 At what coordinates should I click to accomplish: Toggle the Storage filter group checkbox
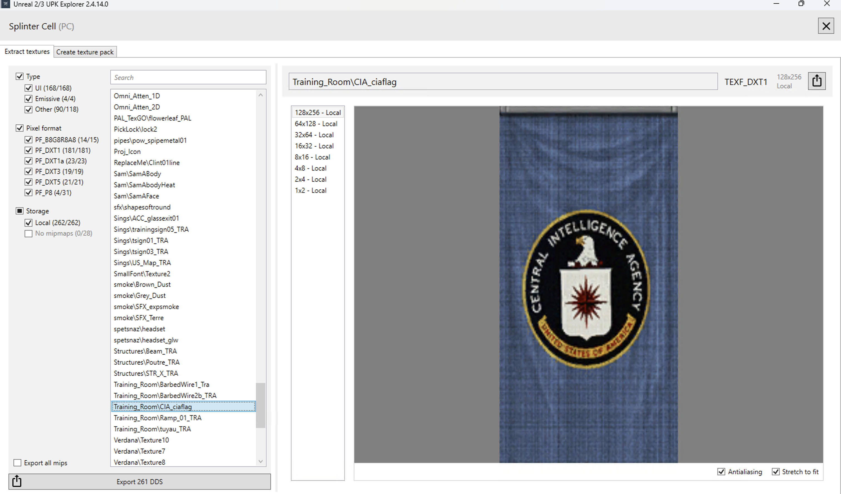coord(20,210)
